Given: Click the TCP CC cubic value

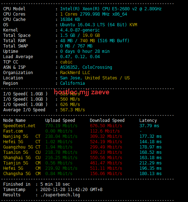Looking at the screenshot, I should [x=66, y=62].
